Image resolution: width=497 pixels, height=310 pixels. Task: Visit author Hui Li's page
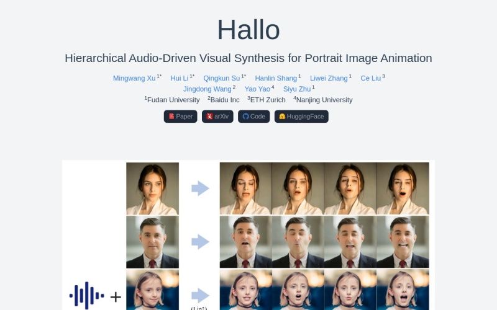click(180, 78)
